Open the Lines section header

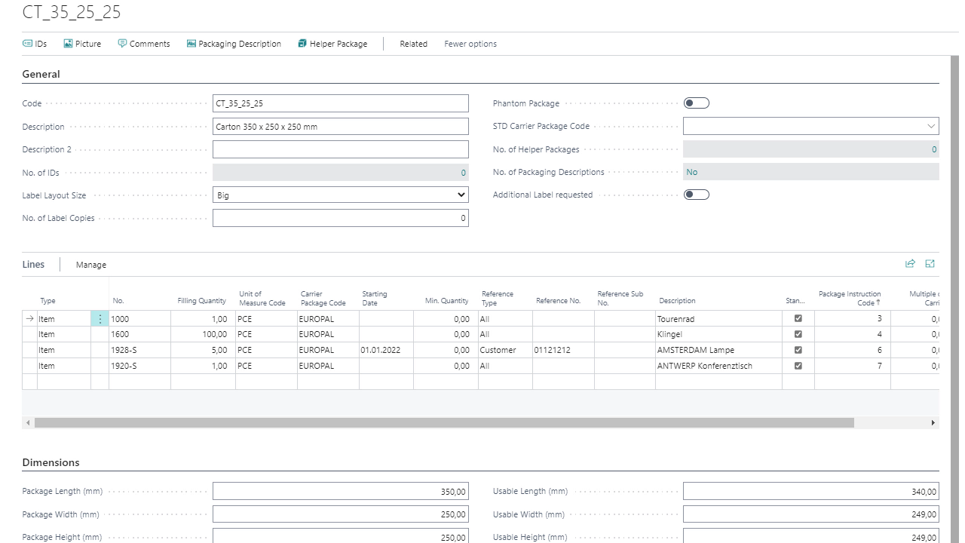pos(33,265)
